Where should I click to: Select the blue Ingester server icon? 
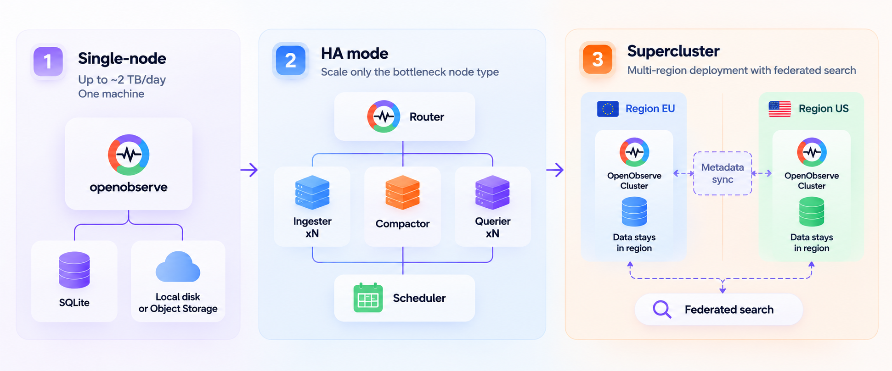point(312,193)
